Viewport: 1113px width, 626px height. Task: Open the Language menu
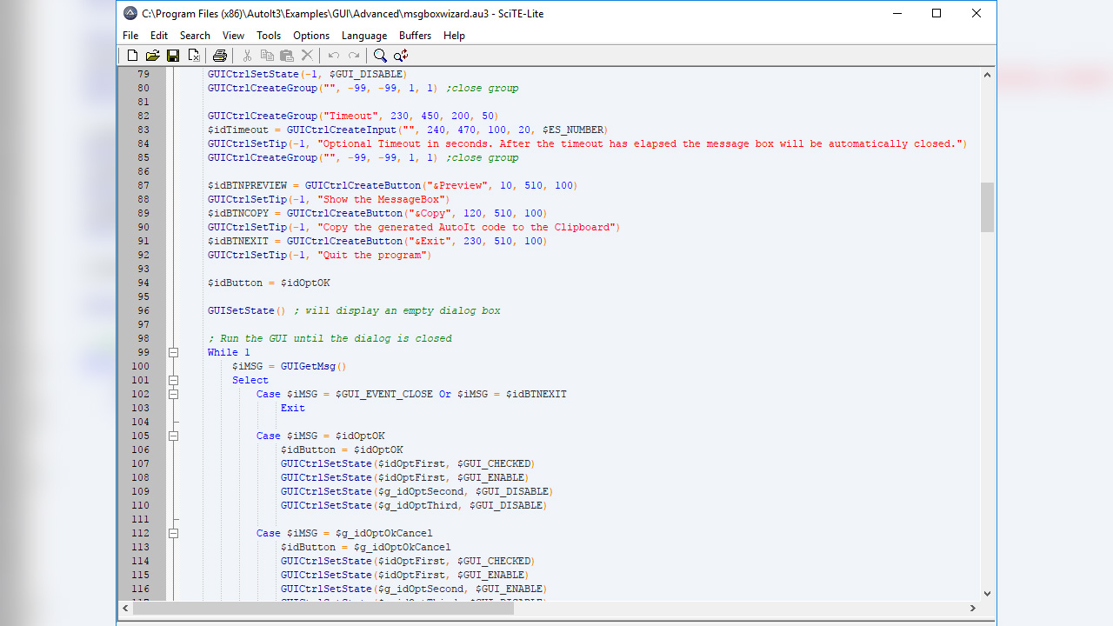[364, 36]
